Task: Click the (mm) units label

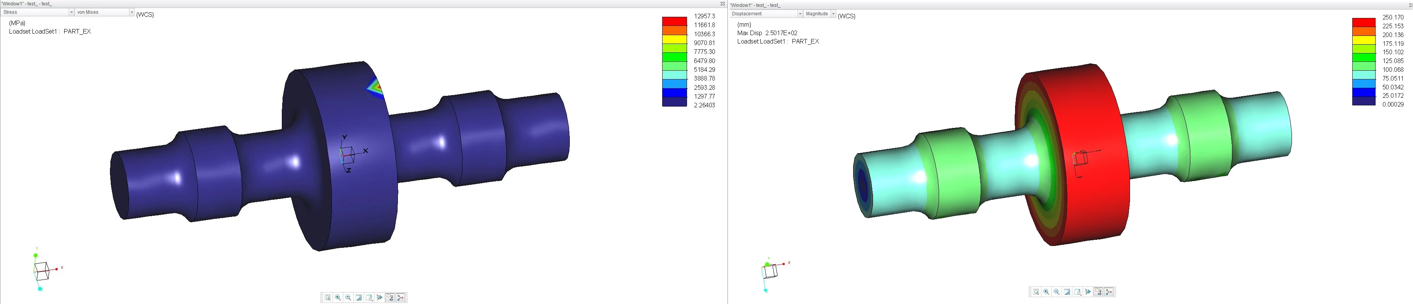Action: [x=744, y=25]
